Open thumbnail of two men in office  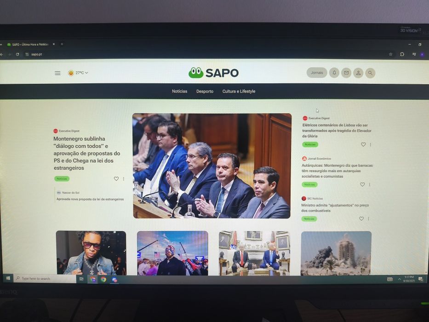(x=254, y=253)
